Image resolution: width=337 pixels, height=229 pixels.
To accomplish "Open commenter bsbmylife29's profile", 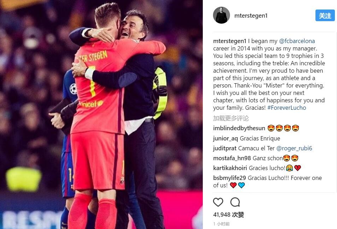I will (229, 178).
